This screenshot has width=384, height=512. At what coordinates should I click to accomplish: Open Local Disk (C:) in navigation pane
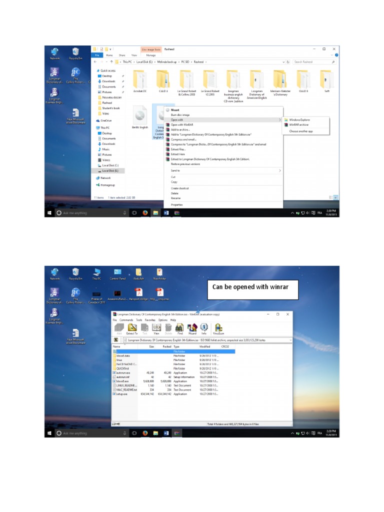[x=110, y=165]
